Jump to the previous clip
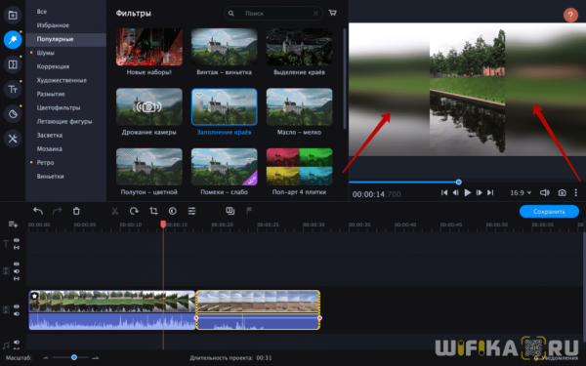Image resolution: width=586 pixels, height=366 pixels. click(444, 192)
